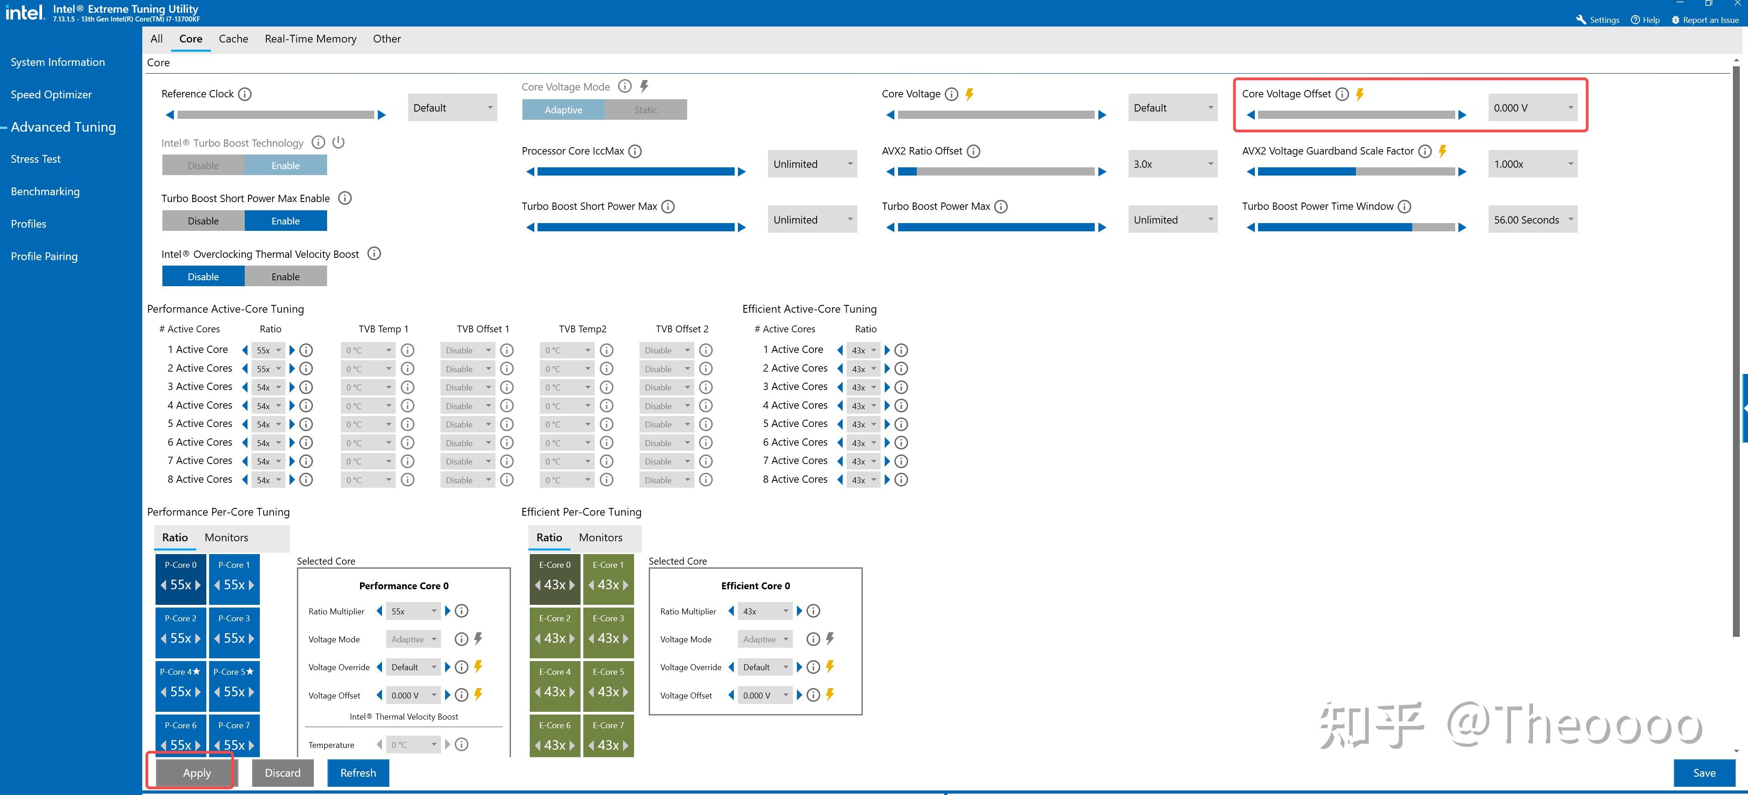Click the info icon beside Reference Clock

coord(245,94)
